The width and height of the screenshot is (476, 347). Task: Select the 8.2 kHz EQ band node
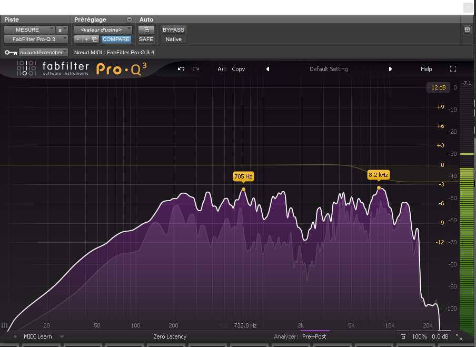379,187
